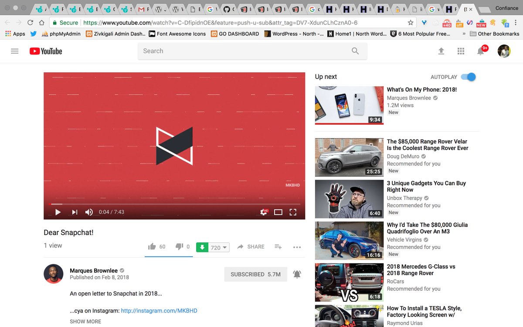Expand description with SHOW MORE
This screenshot has height=327, width=523.
coord(85,321)
